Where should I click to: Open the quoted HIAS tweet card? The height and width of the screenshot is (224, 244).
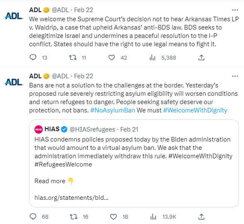tap(134, 164)
